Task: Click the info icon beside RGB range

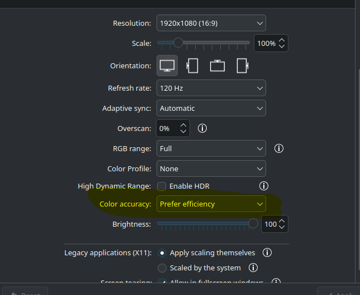Action: click(x=279, y=148)
